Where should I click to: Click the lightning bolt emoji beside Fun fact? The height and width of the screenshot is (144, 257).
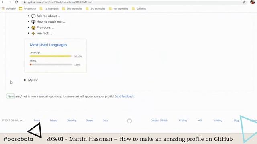pos(33,33)
